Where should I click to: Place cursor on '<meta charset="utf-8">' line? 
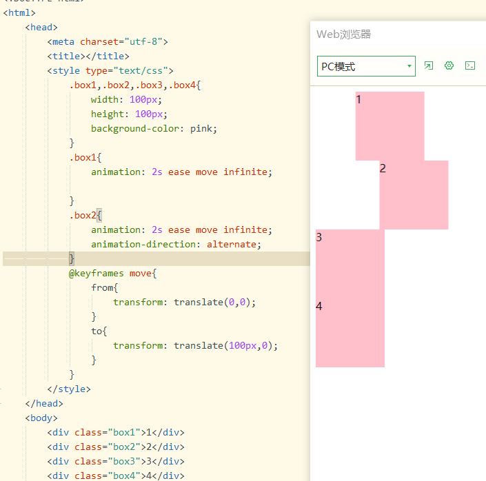(x=108, y=41)
